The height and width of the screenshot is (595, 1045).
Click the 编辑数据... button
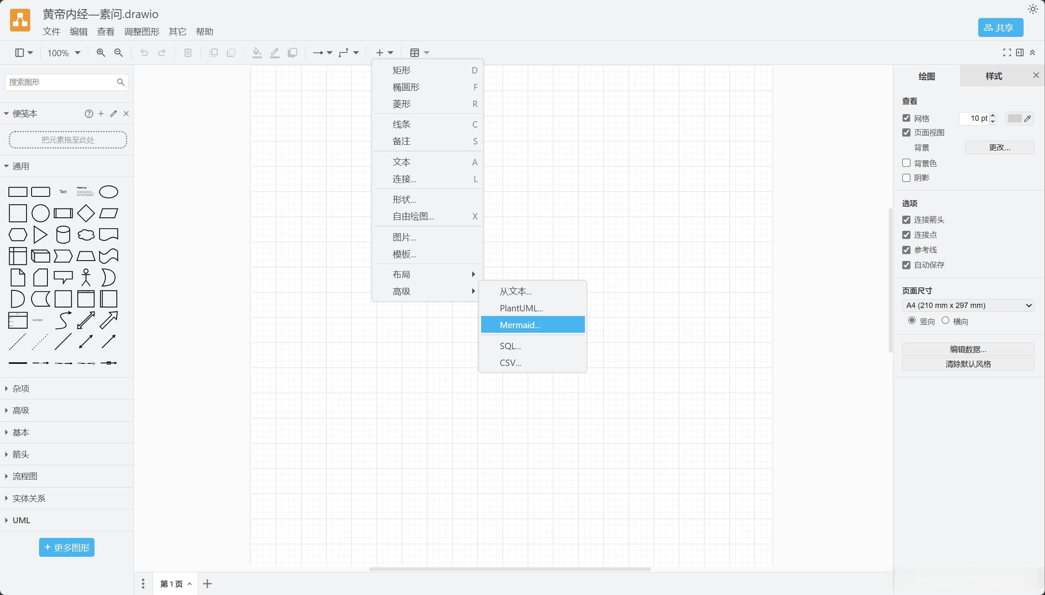[x=968, y=349]
